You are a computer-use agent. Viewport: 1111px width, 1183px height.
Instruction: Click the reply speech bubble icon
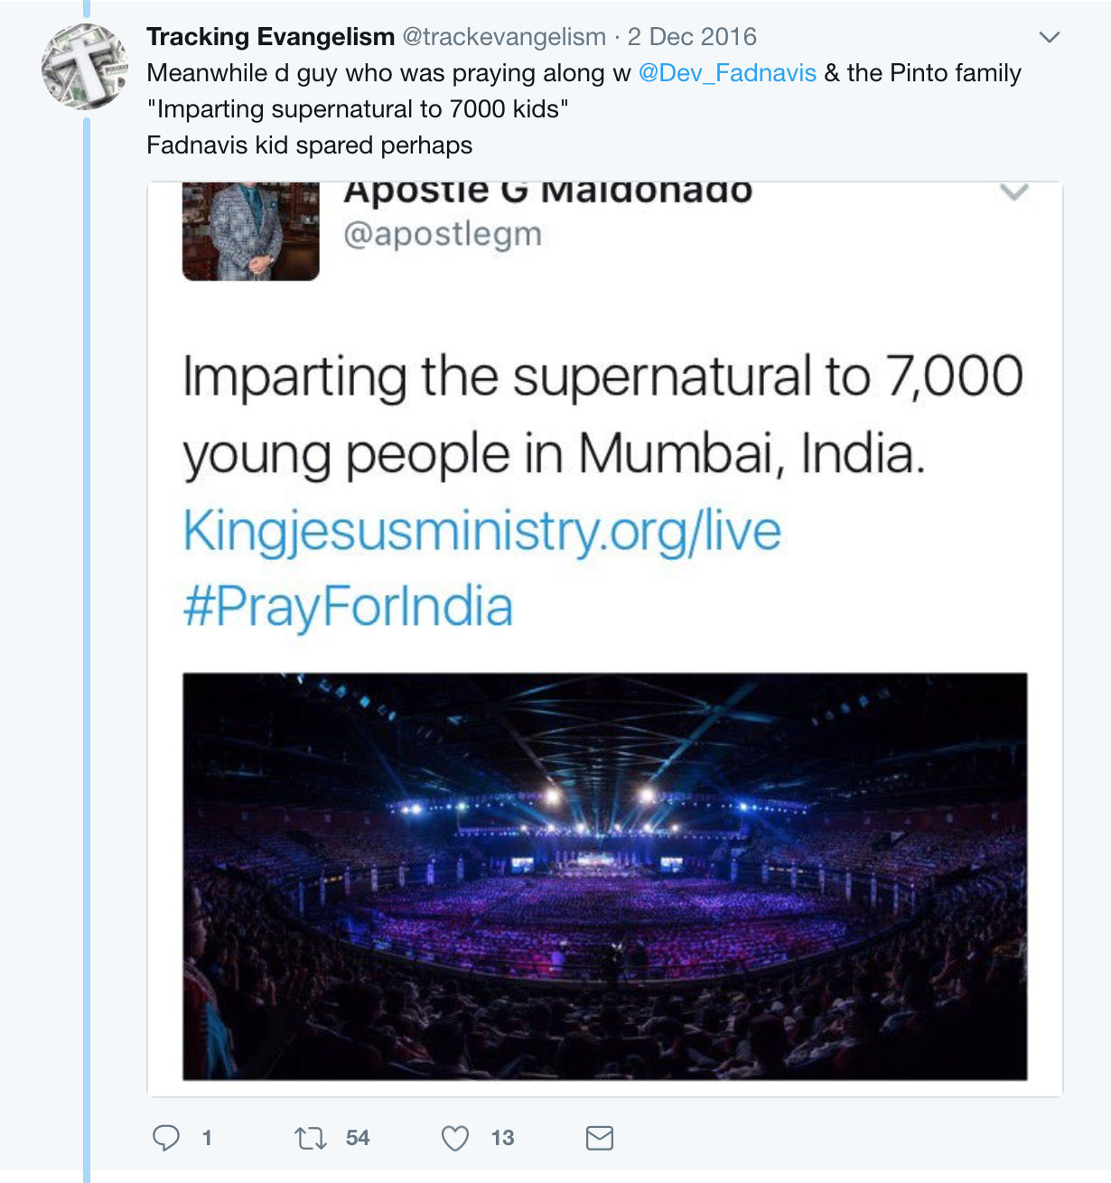(166, 1138)
